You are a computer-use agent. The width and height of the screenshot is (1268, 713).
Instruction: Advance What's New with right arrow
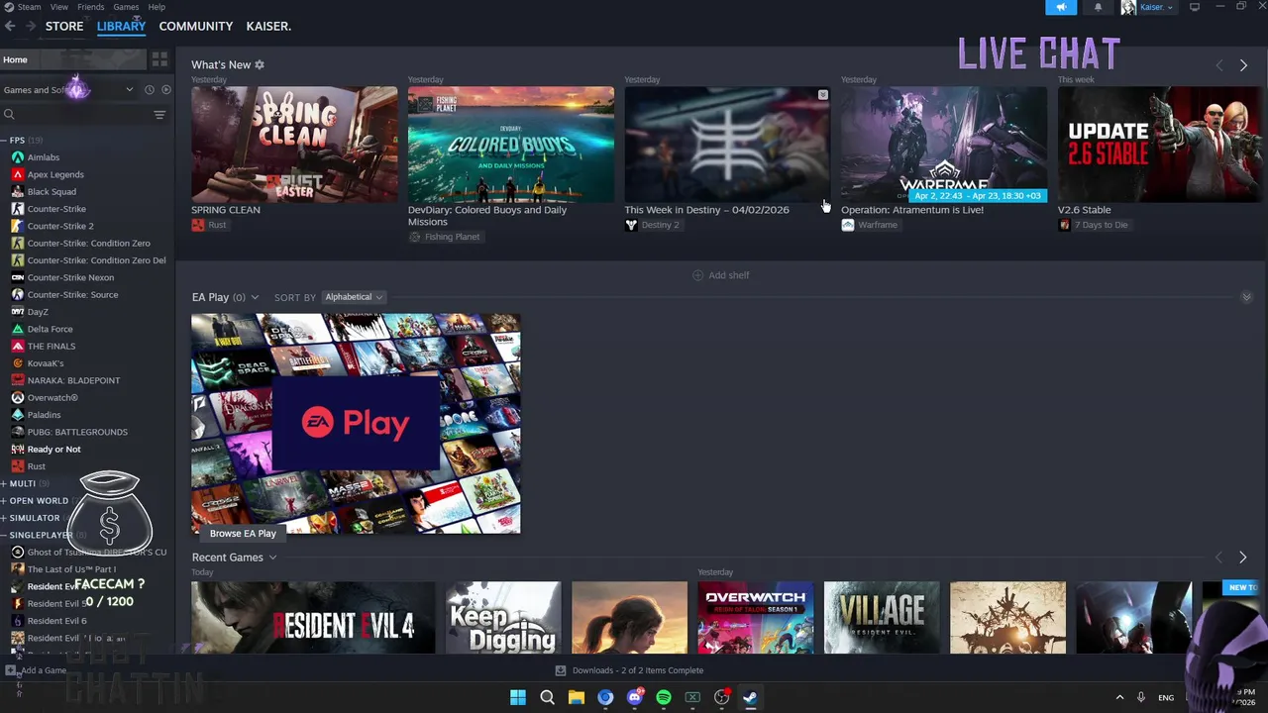pos(1243,65)
